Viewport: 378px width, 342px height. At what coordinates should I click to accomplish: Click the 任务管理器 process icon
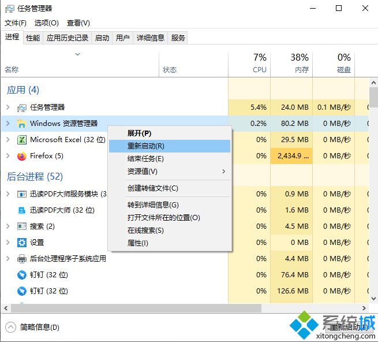[x=22, y=107]
